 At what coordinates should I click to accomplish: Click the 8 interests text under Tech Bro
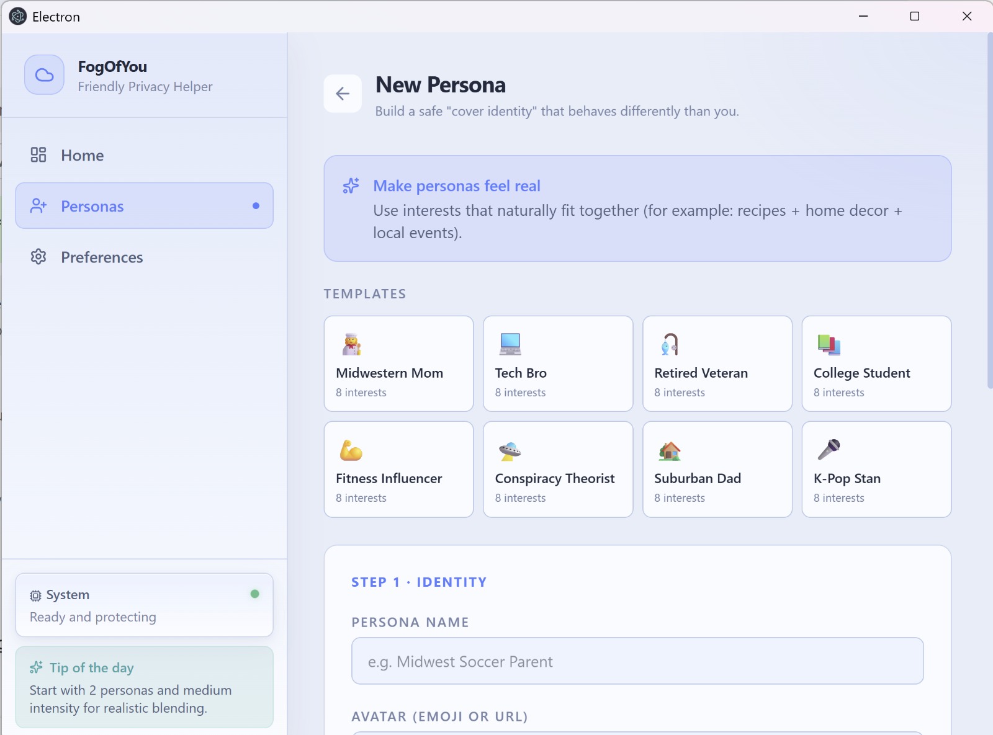click(521, 393)
